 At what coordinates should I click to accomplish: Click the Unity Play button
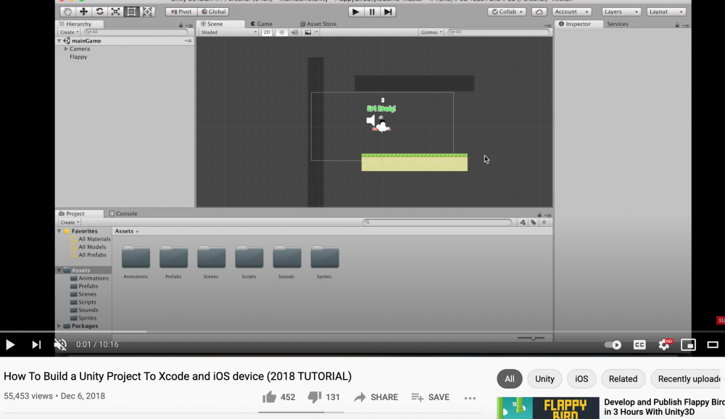tap(355, 12)
